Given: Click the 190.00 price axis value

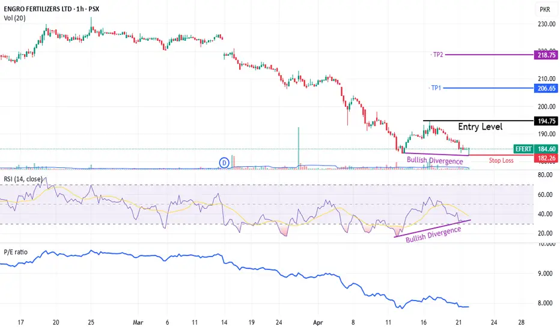Looking at the screenshot, I should pos(547,134).
